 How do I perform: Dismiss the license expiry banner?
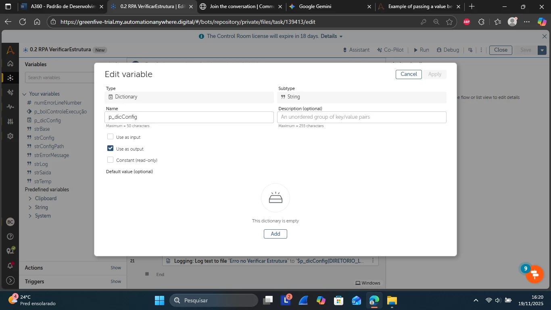[x=545, y=36]
